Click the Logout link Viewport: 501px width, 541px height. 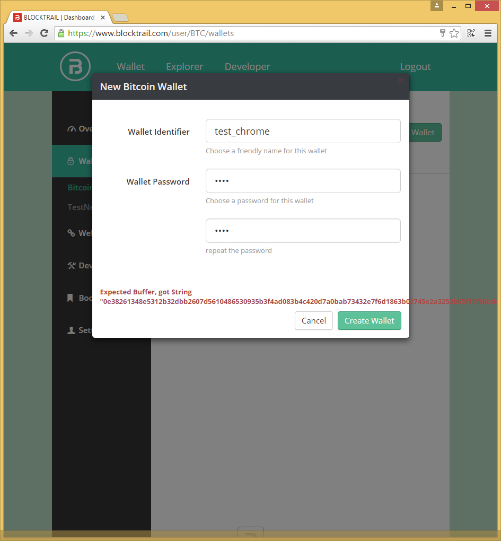click(x=415, y=67)
